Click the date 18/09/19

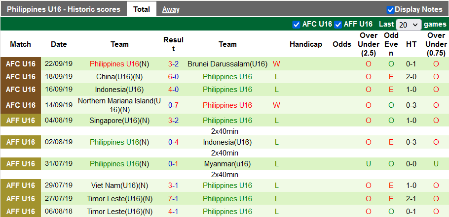(x=59, y=77)
